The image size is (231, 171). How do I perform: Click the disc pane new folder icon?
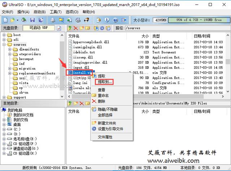point(82,28)
